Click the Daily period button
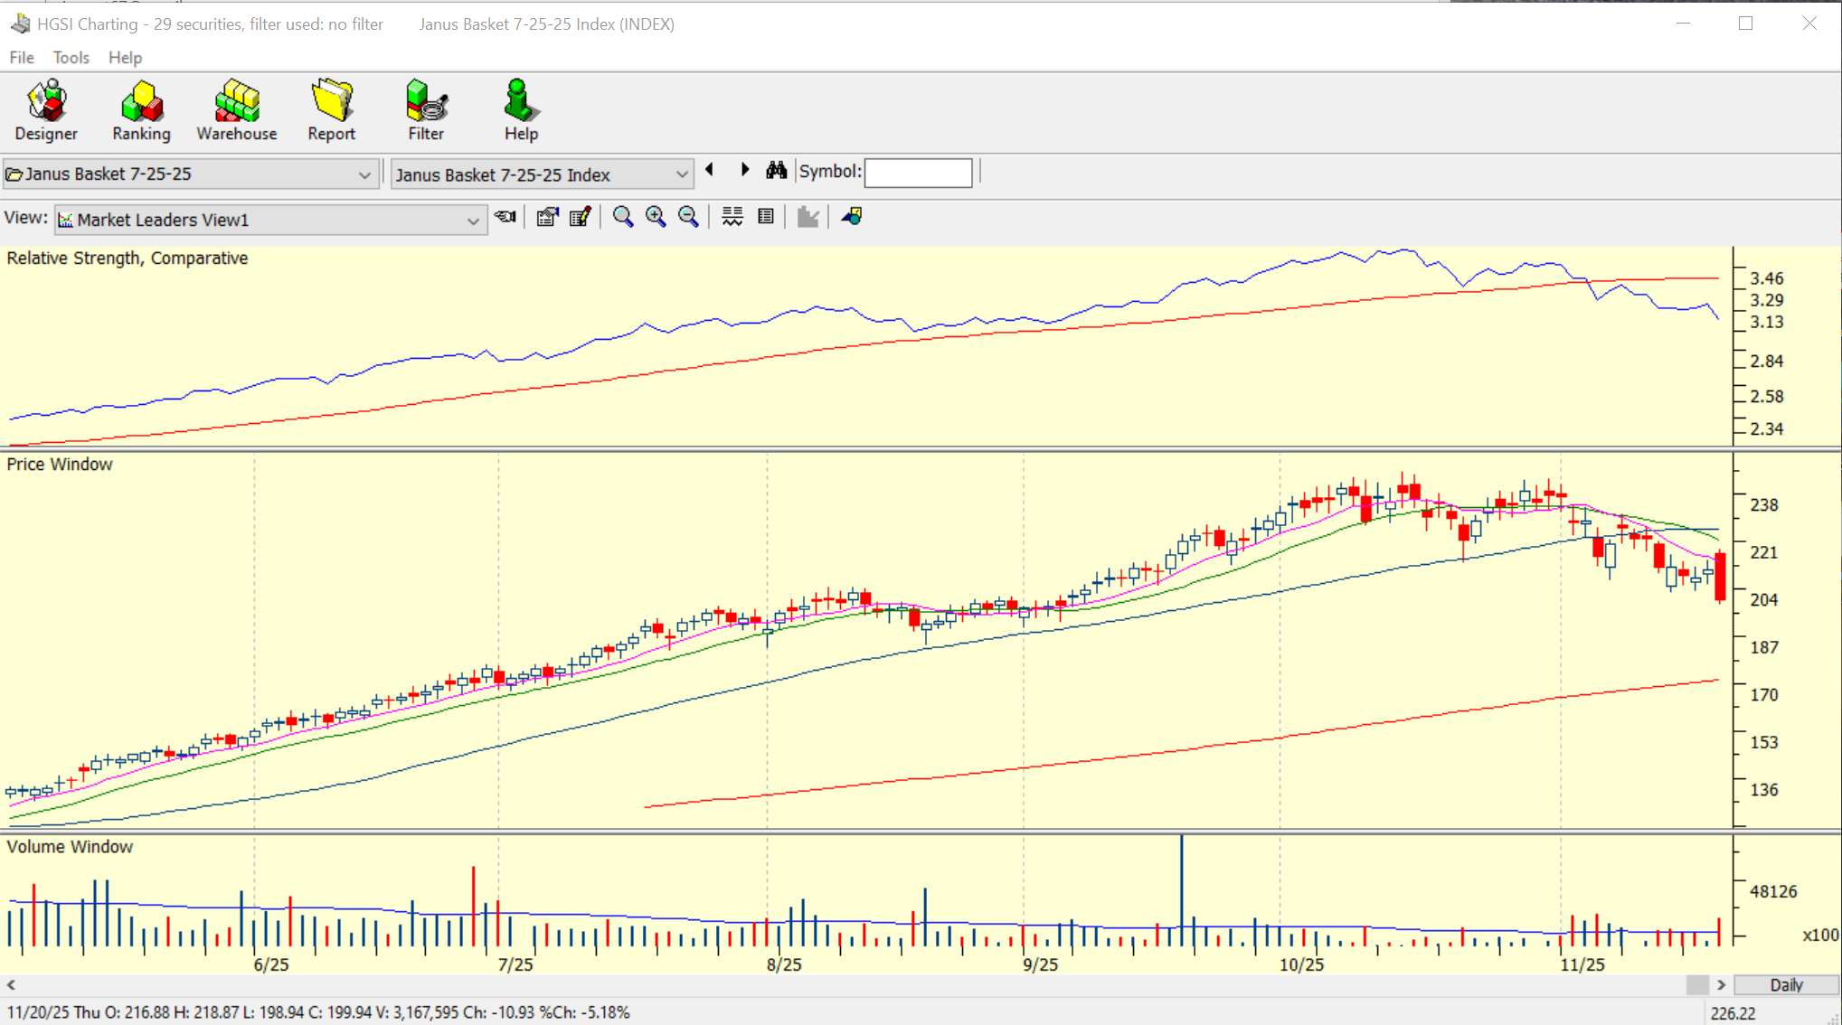The height and width of the screenshot is (1025, 1842). coord(1785,985)
